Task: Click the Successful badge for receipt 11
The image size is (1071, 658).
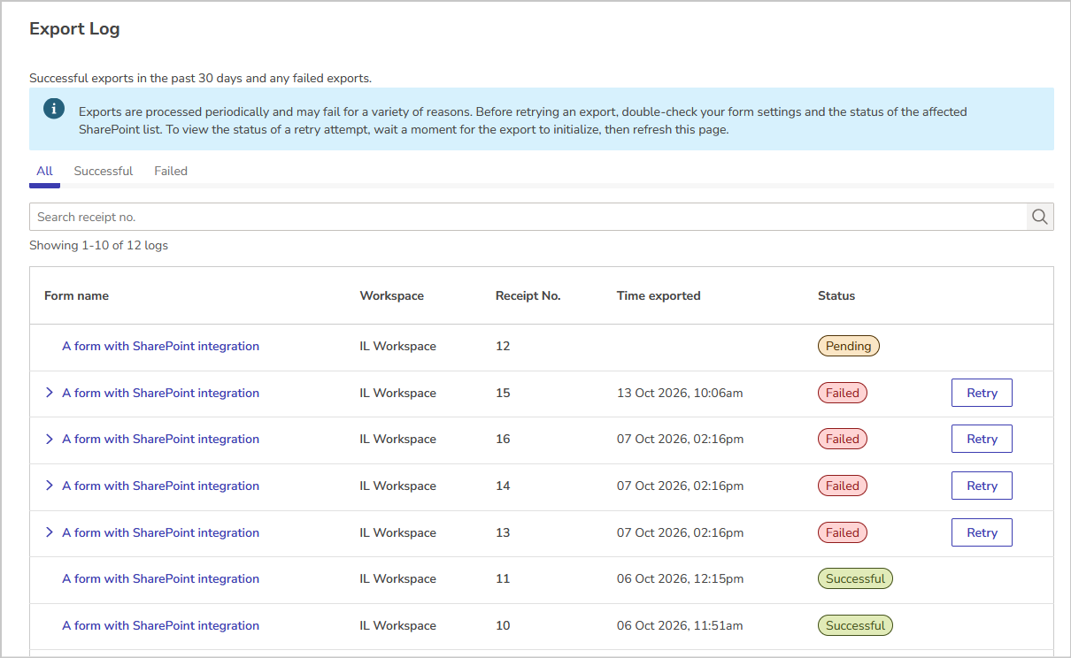Action: tap(855, 578)
